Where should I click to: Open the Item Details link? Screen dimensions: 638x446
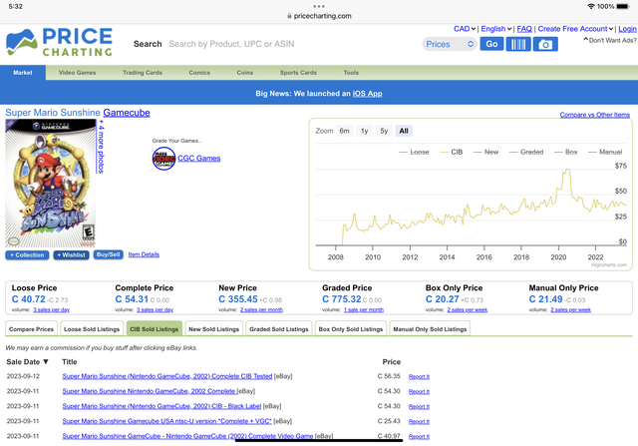[x=144, y=254]
